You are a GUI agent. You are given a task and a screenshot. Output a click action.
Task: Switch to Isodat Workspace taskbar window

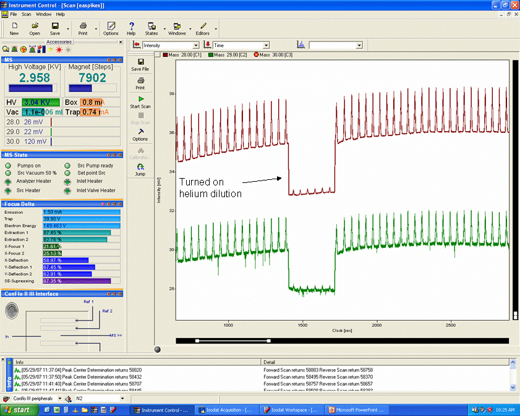(x=291, y=410)
